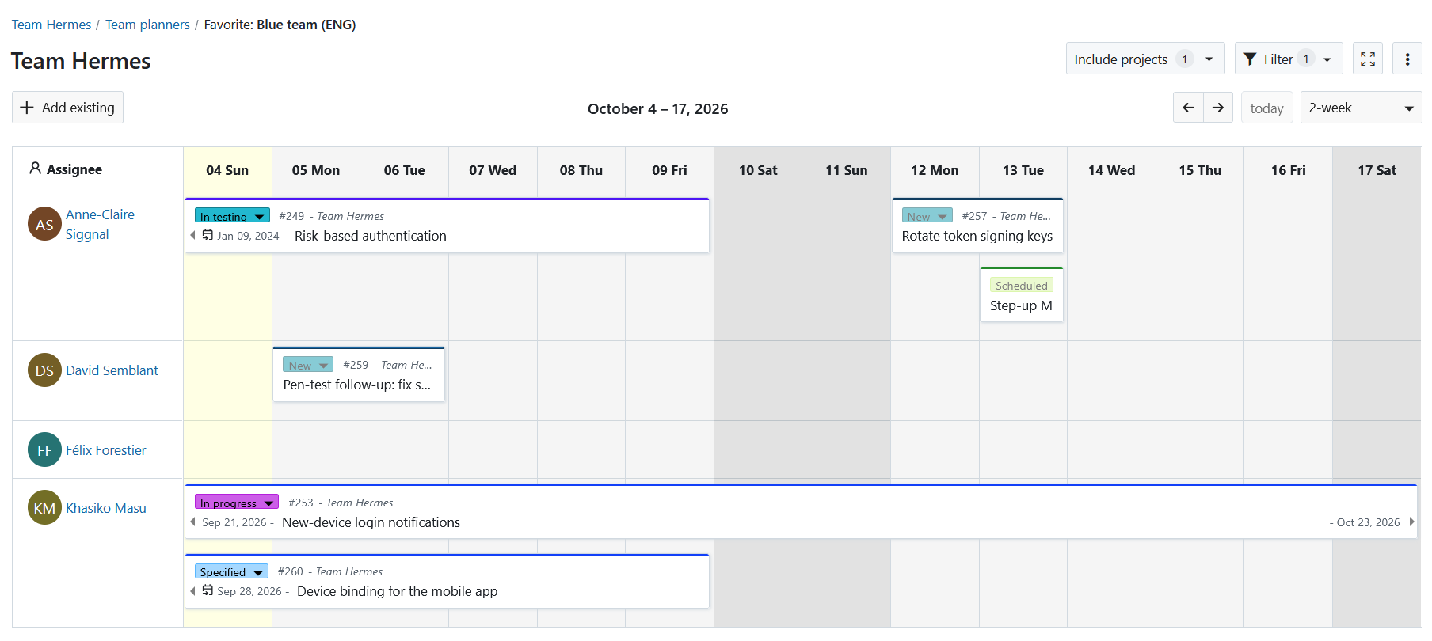This screenshot has height=641, width=1432.
Task: Go to previous period with left arrow
Action: coord(1188,108)
